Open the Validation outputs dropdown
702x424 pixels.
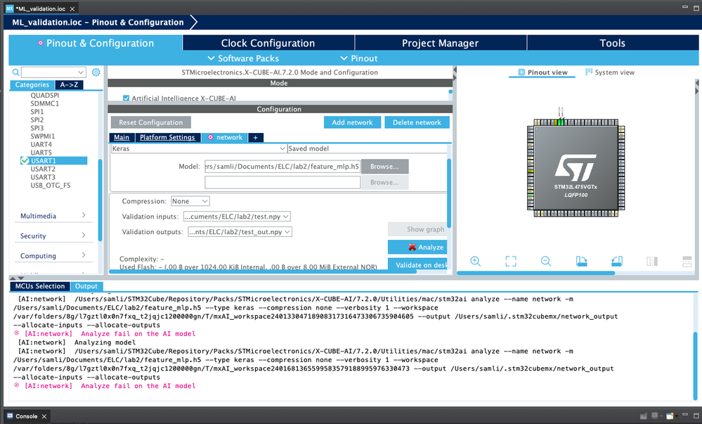[x=240, y=232]
